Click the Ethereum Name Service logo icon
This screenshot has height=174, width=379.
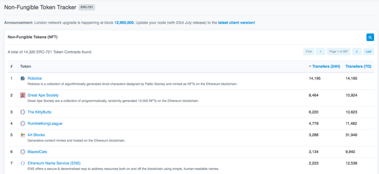(23, 163)
